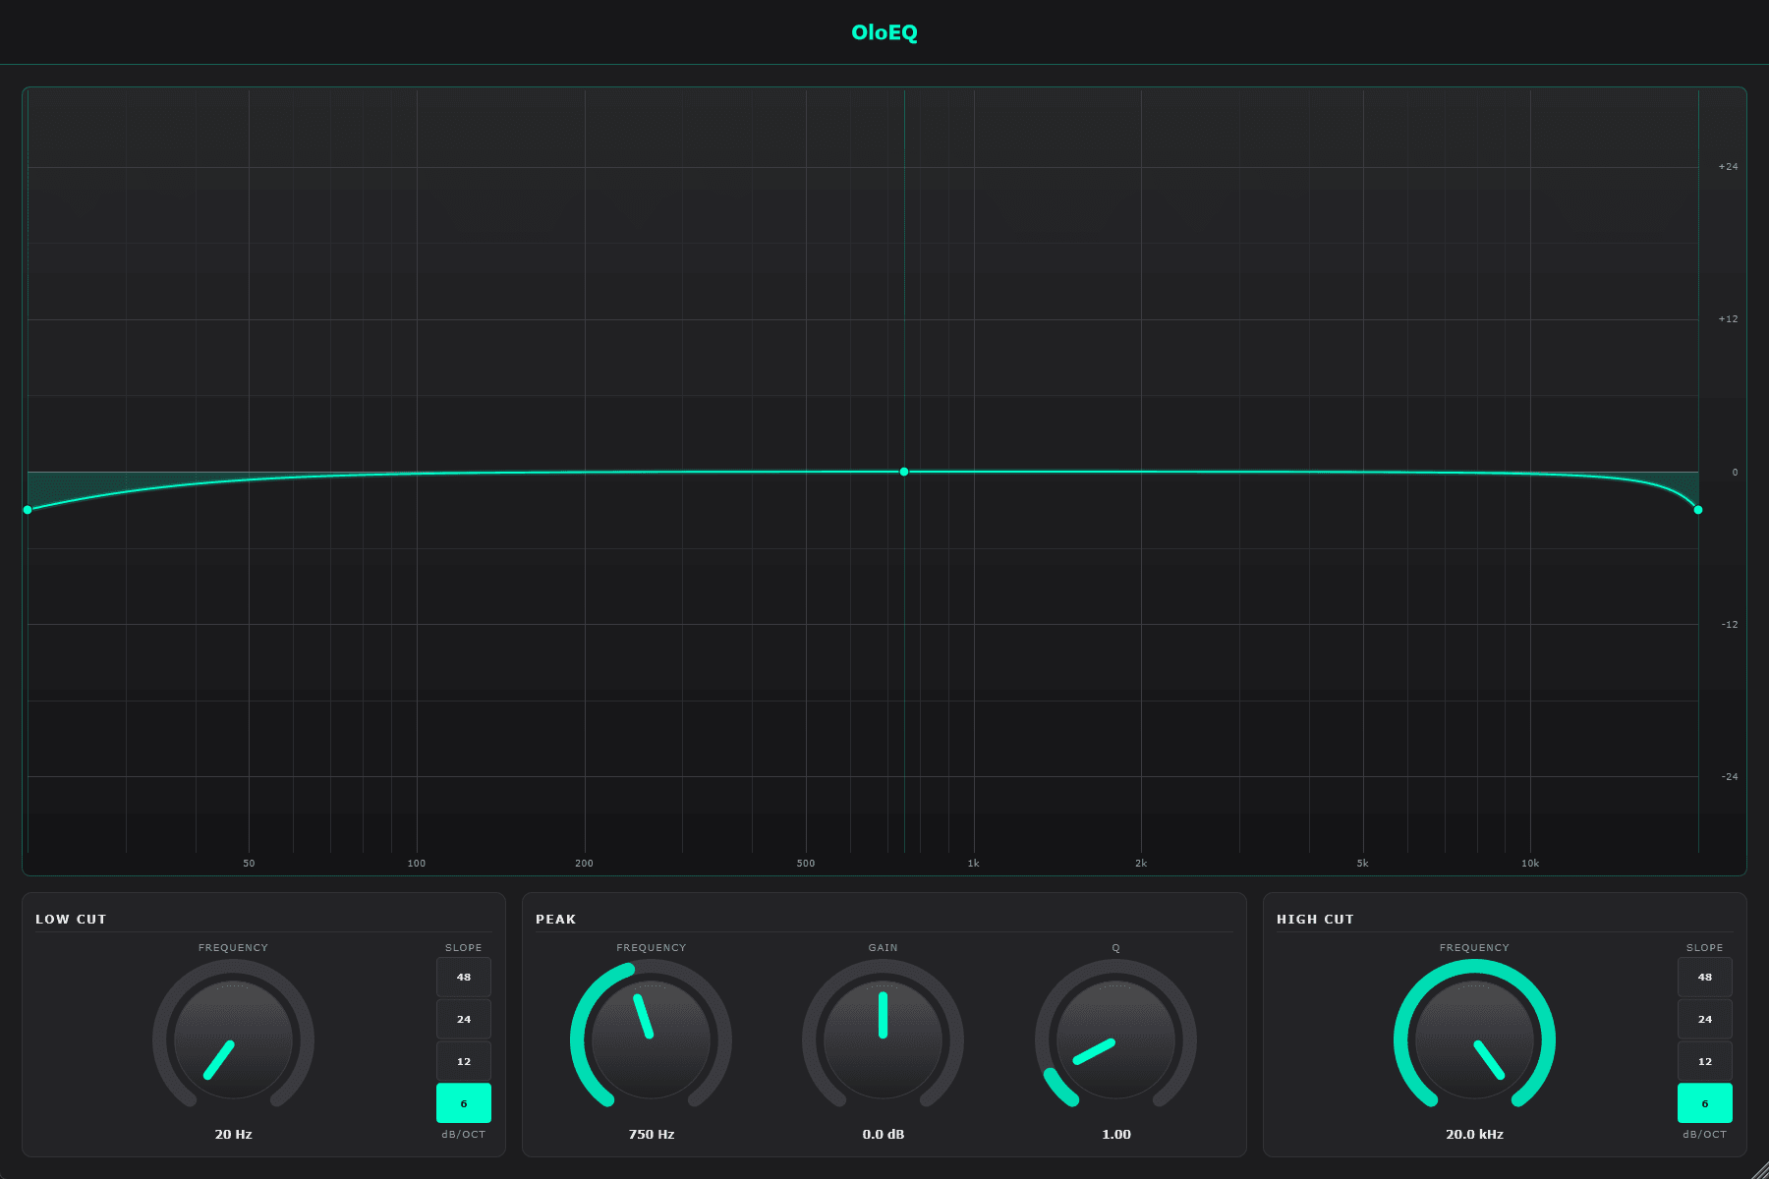Click the 1k frequency axis label
Image resolution: width=1769 pixels, height=1179 pixels.
973,864
